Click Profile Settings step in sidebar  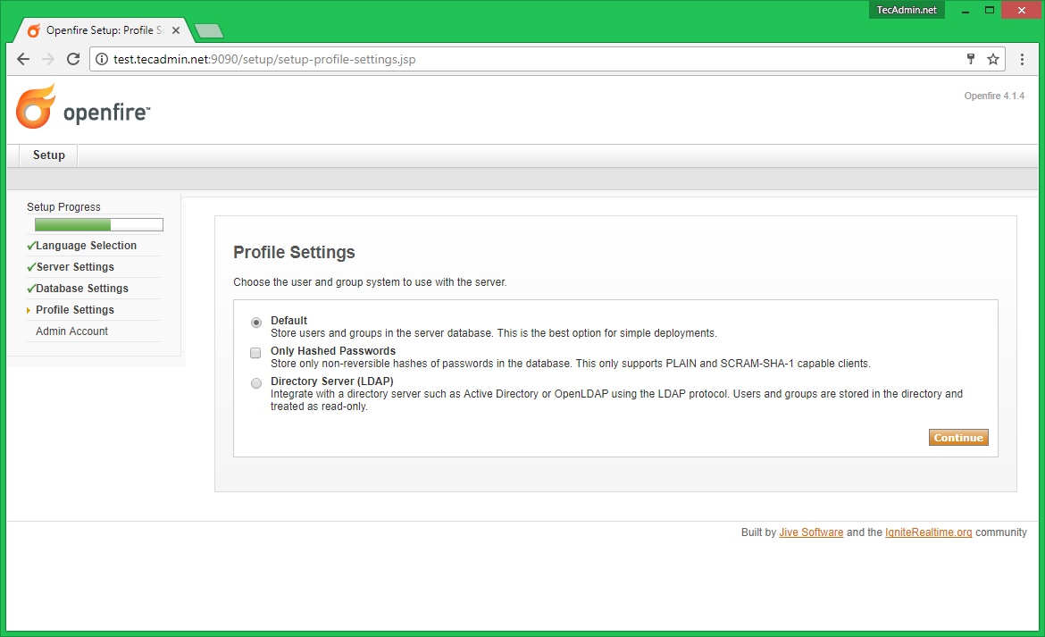point(75,310)
